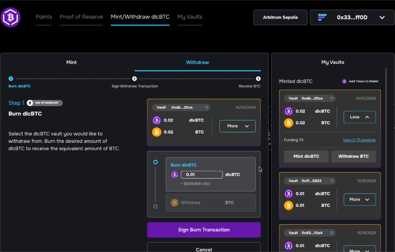395x252 pixels.
Task: Click the dlcBTC logo in header
Action: click(10, 17)
